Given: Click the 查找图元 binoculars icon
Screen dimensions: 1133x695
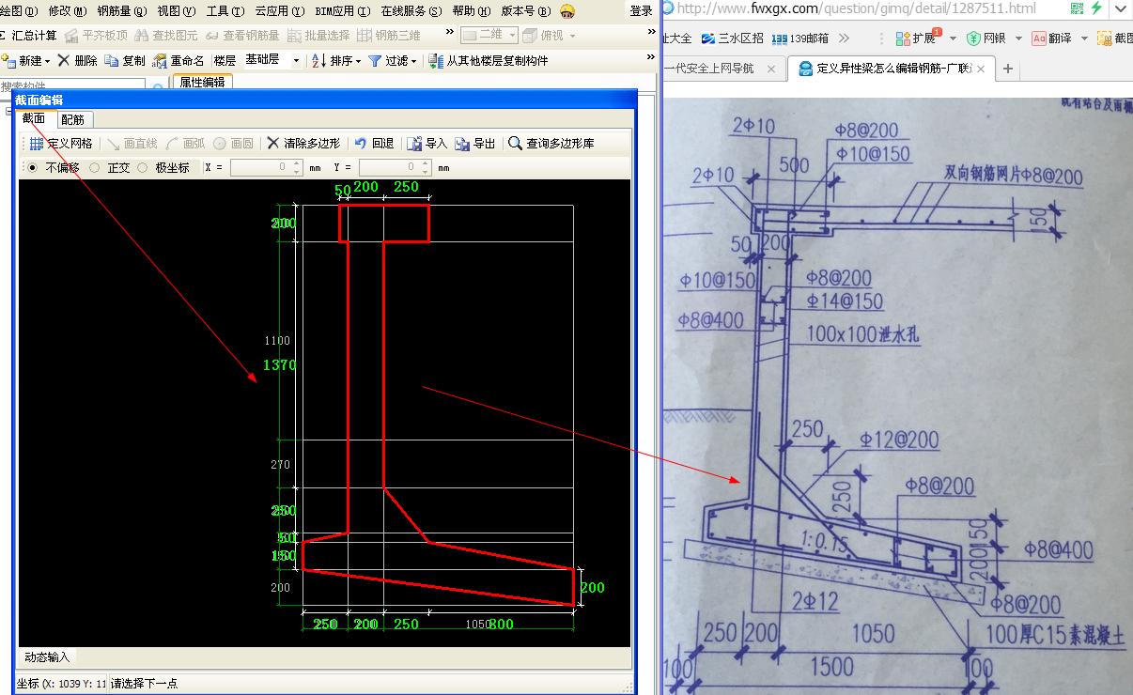Looking at the screenshot, I should pyautogui.click(x=141, y=36).
